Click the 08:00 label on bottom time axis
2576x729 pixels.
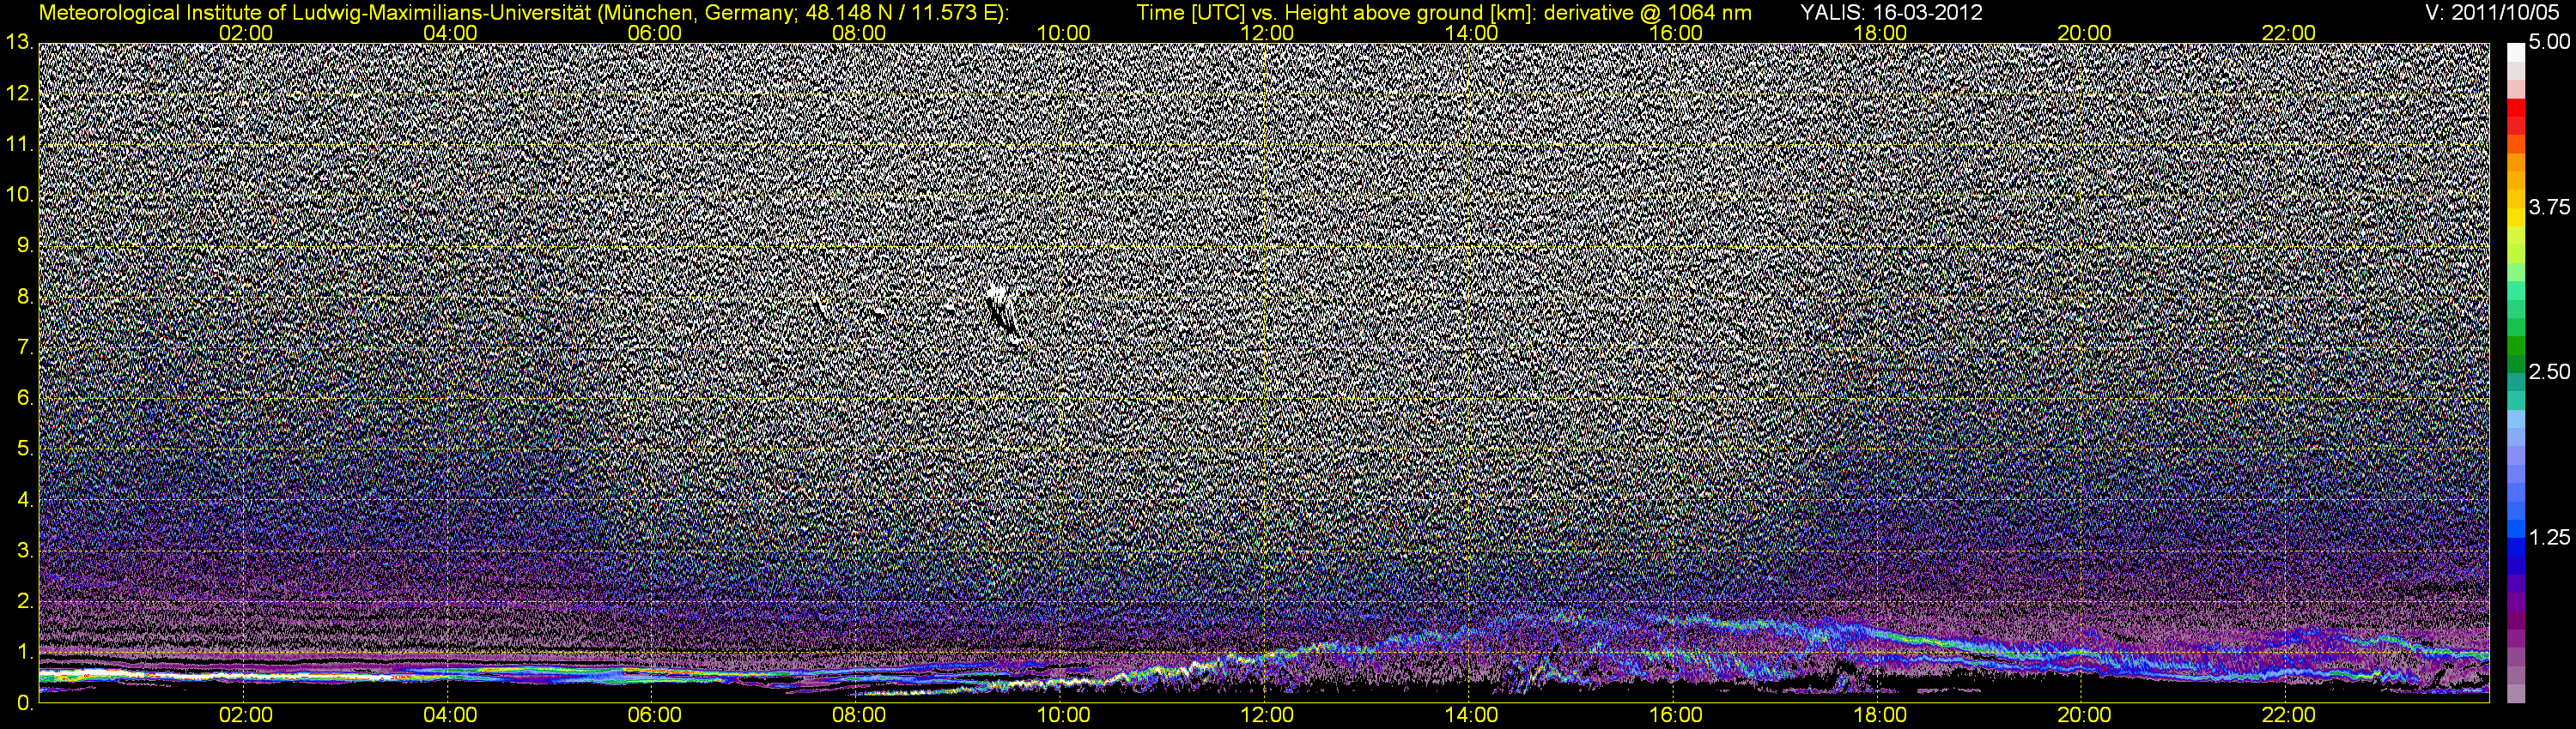[x=859, y=716]
